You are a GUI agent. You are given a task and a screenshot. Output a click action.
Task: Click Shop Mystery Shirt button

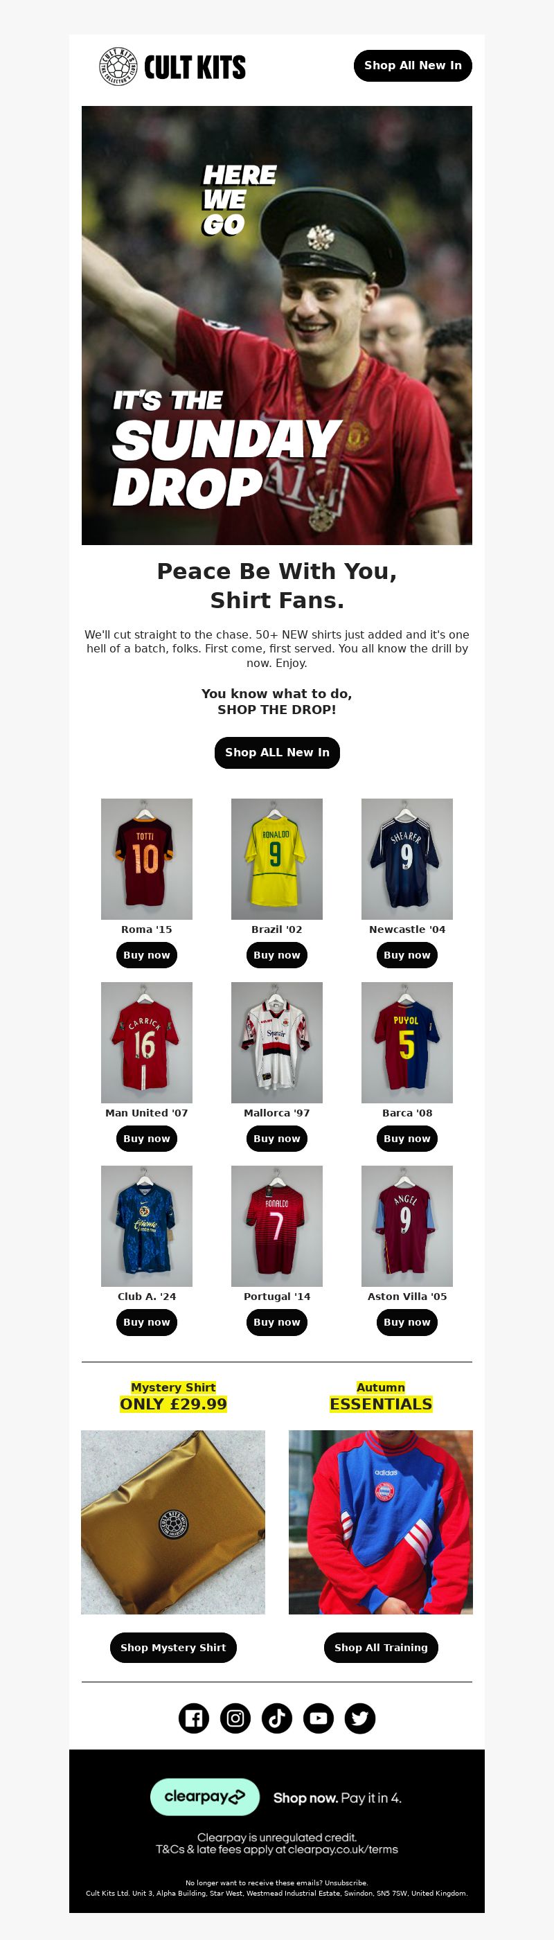[173, 1647]
